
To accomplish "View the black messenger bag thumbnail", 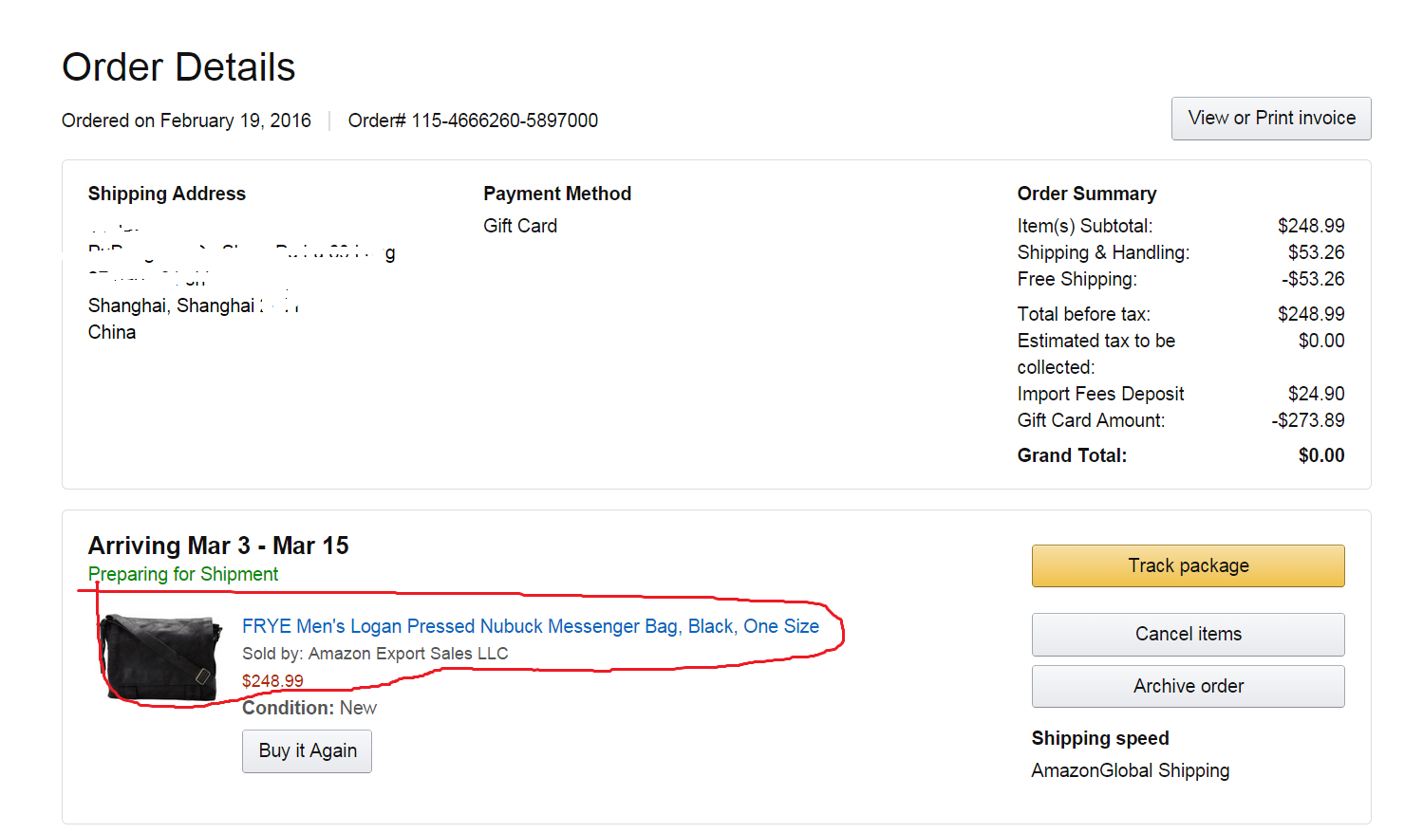I will click(162, 658).
